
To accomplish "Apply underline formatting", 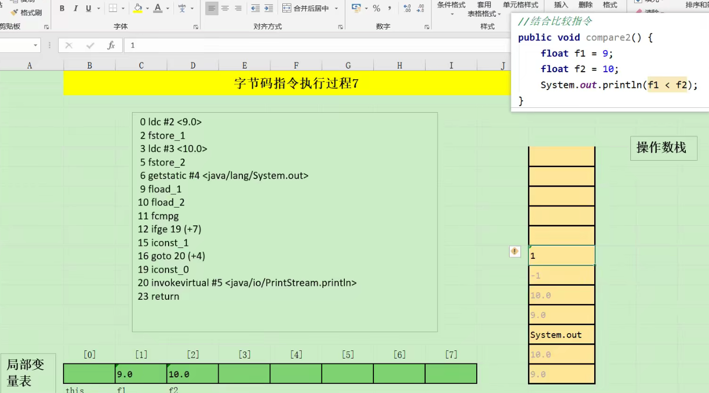I will [88, 9].
